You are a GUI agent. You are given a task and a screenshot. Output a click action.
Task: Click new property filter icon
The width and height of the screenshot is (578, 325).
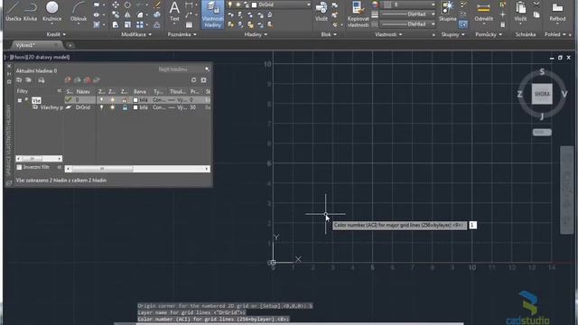coord(19,79)
